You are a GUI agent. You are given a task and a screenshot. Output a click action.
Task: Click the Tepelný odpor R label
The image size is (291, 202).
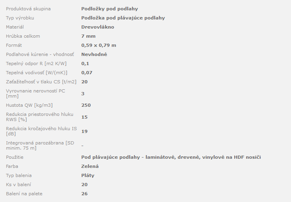pos(36,63)
